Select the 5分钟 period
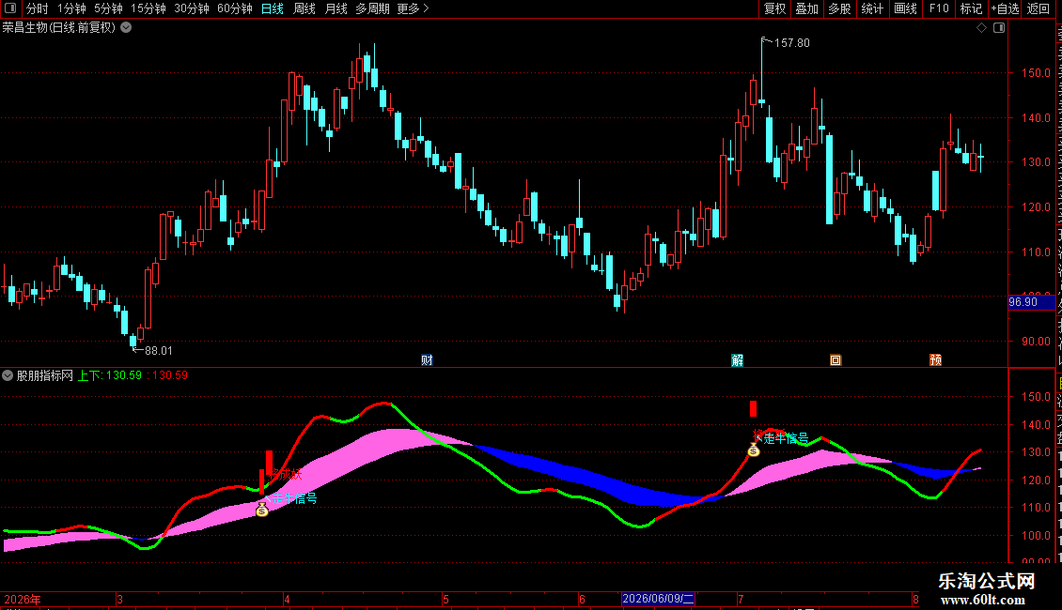Screen dimensions: 1062x610 click(108, 8)
